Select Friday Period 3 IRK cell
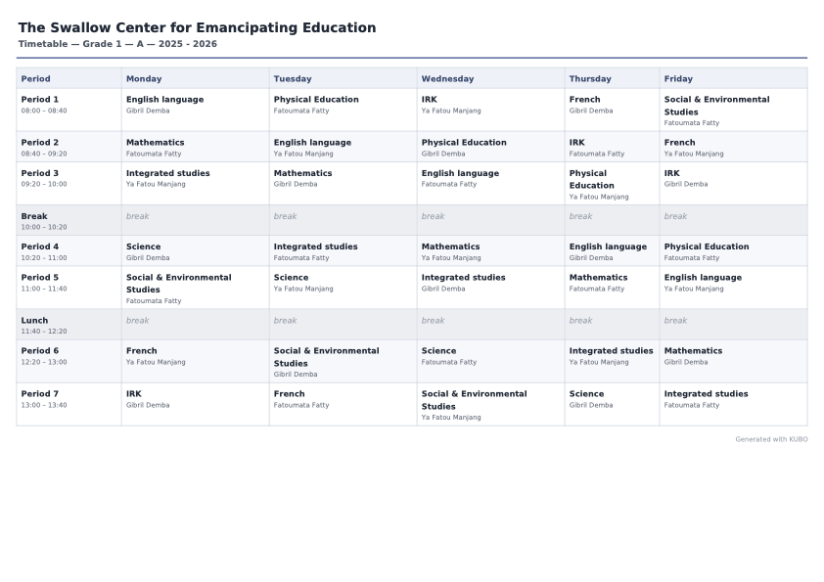Image resolution: width=824 pixels, height=582 pixels. tap(734, 183)
